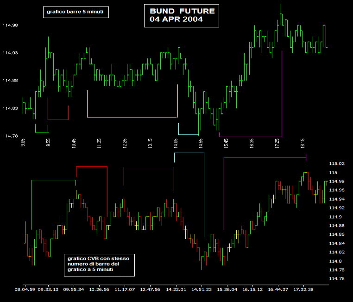The image size is (353, 302).
Task: Select the 114.83 price label
Action: pos(10,108)
